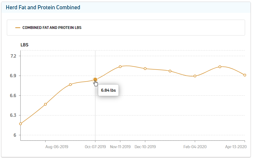Click the 6.84 lbs tooltip box
Image resolution: width=253 pixels, height=158 pixels.
[108, 90]
